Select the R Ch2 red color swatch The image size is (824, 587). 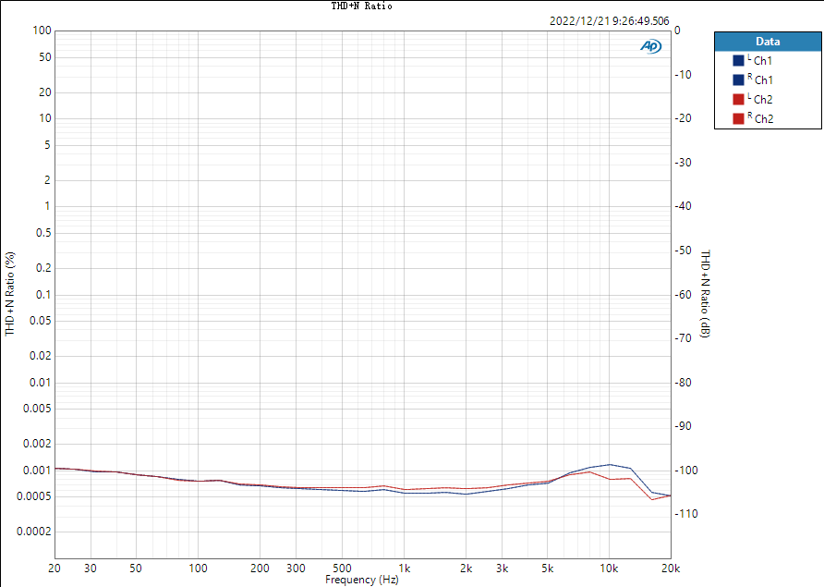738,119
